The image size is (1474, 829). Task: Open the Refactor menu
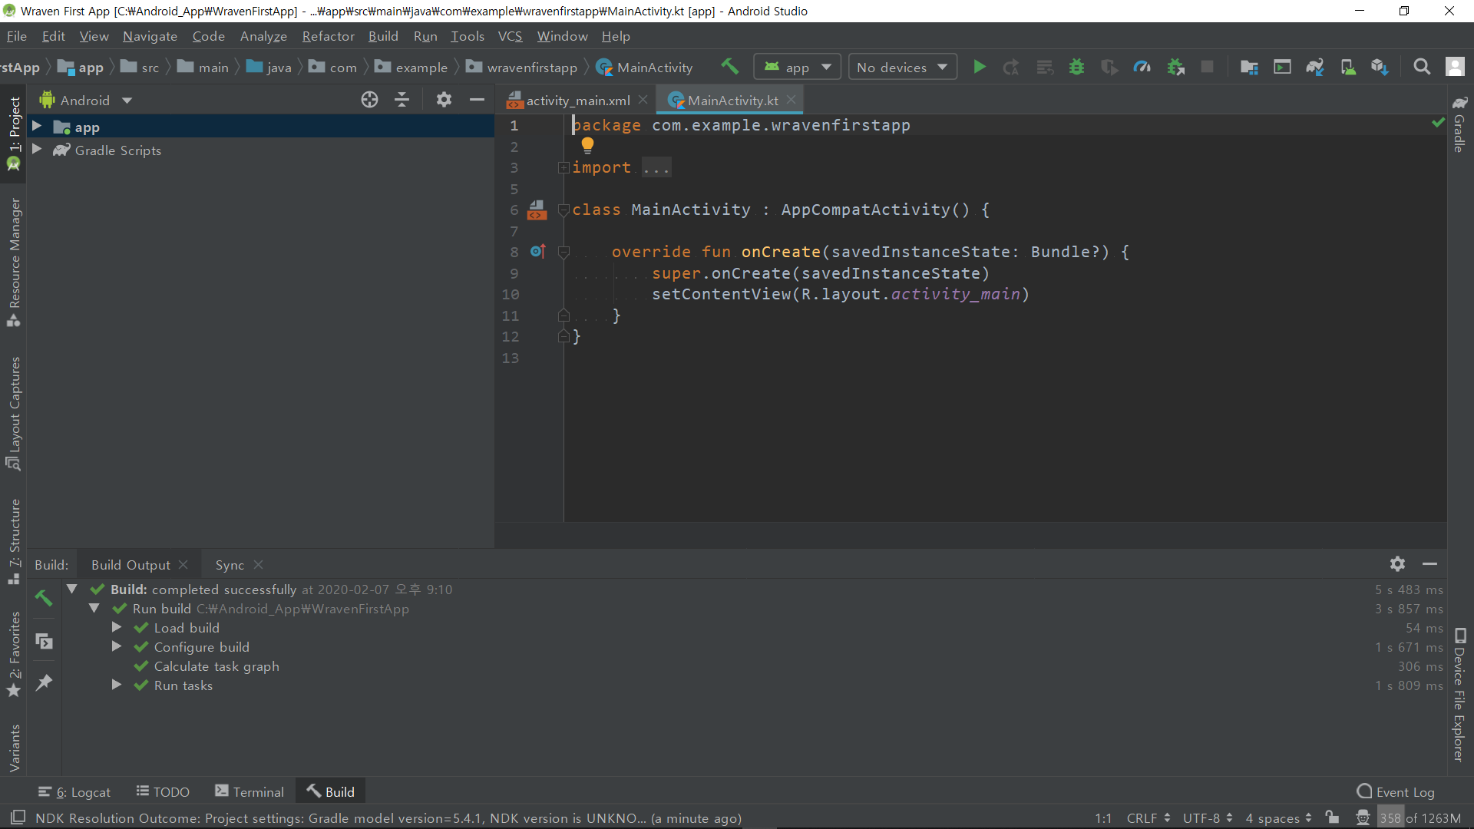328,36
